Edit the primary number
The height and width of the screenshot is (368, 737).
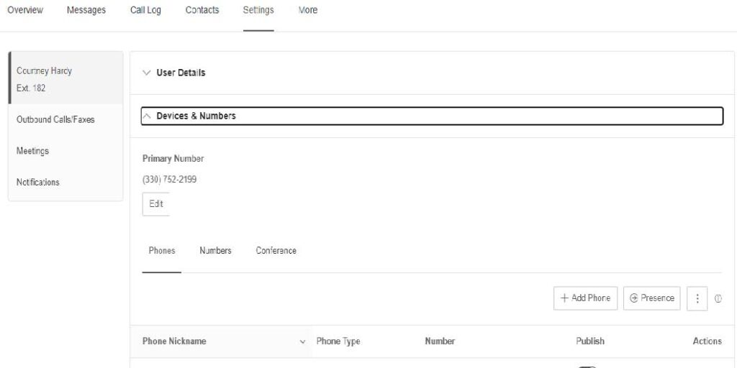[156, 204]
